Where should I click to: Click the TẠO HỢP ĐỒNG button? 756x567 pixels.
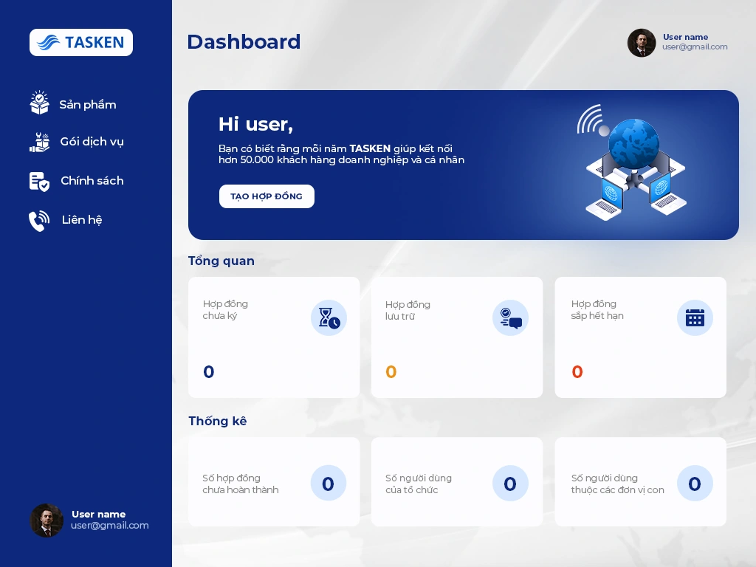[x=267, y=196]
